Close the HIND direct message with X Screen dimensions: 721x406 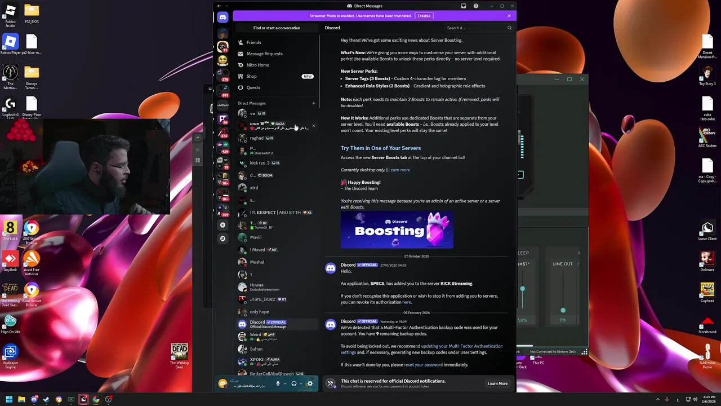coord(314,126)
